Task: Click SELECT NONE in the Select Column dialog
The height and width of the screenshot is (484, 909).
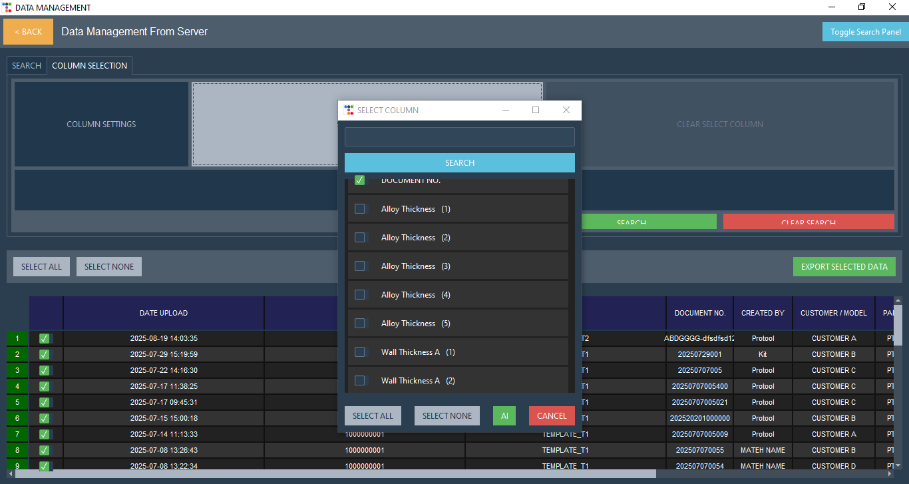Action: pyautogui.click(x=447, y=416)
